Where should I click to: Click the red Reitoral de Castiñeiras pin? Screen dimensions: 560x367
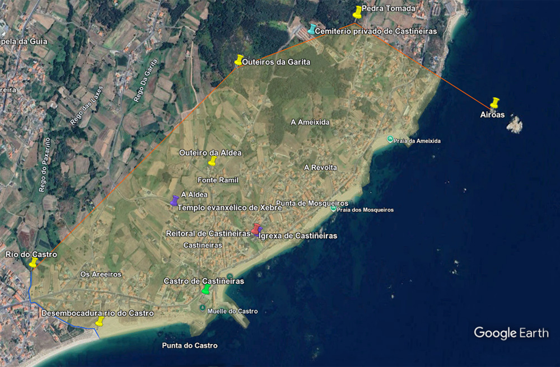coord(255,228)
